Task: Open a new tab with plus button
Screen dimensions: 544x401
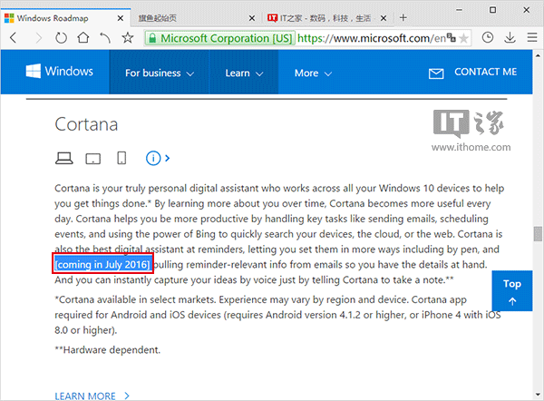Action: (403, 18)
